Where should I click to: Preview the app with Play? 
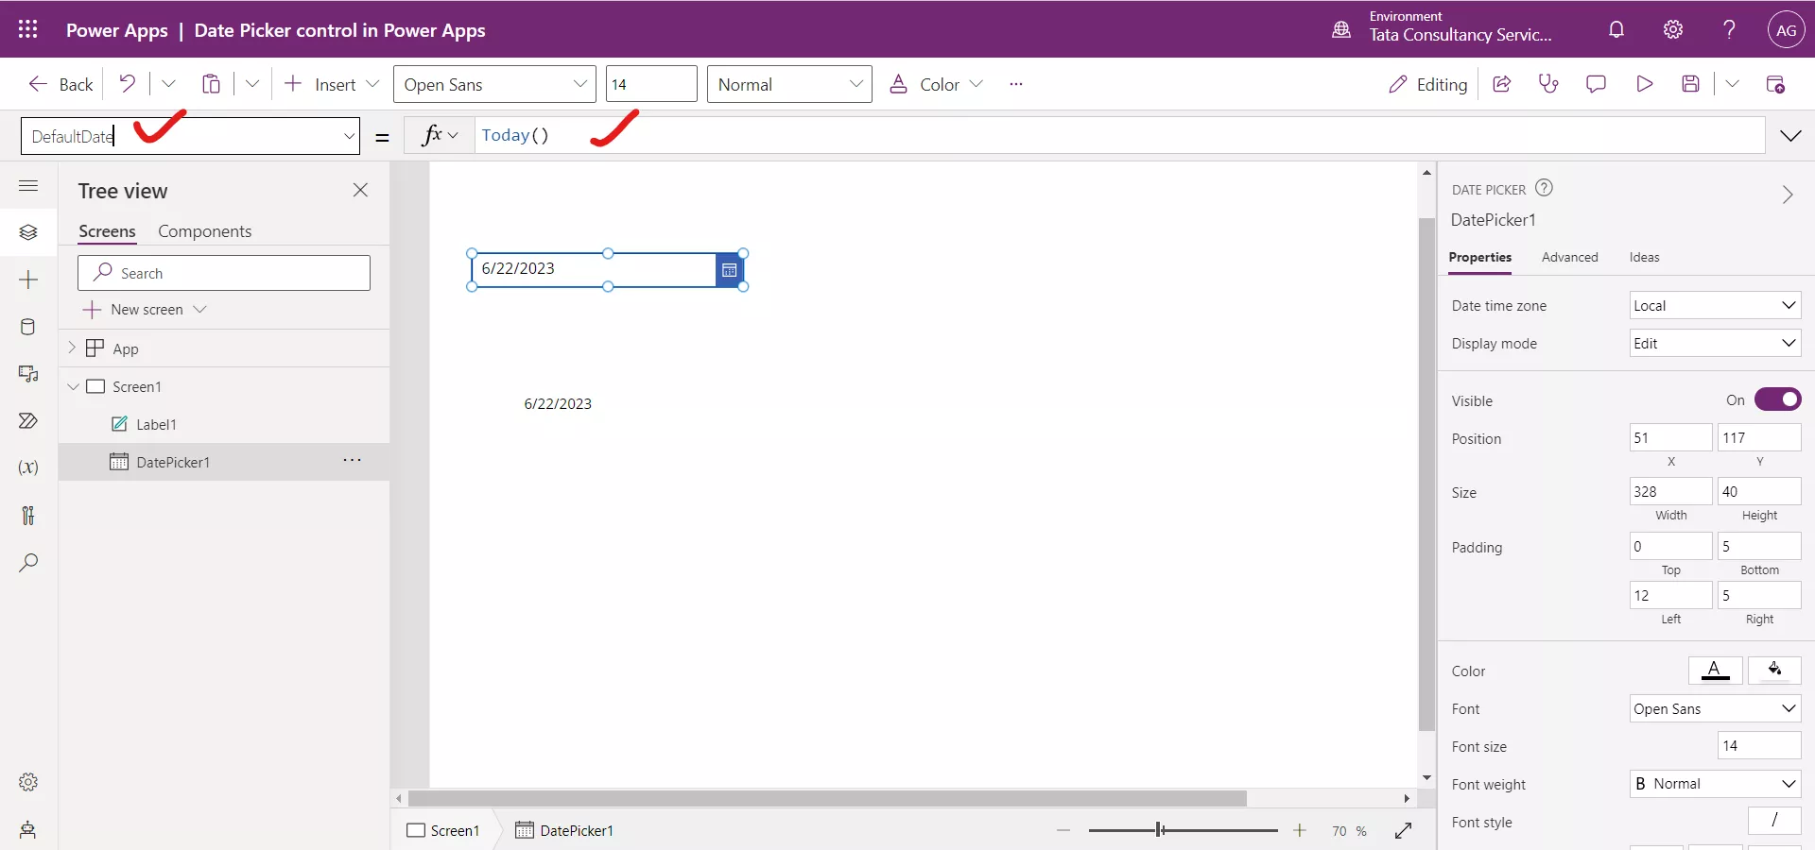1645,83
